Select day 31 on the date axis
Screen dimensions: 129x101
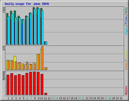pos(121,98)
